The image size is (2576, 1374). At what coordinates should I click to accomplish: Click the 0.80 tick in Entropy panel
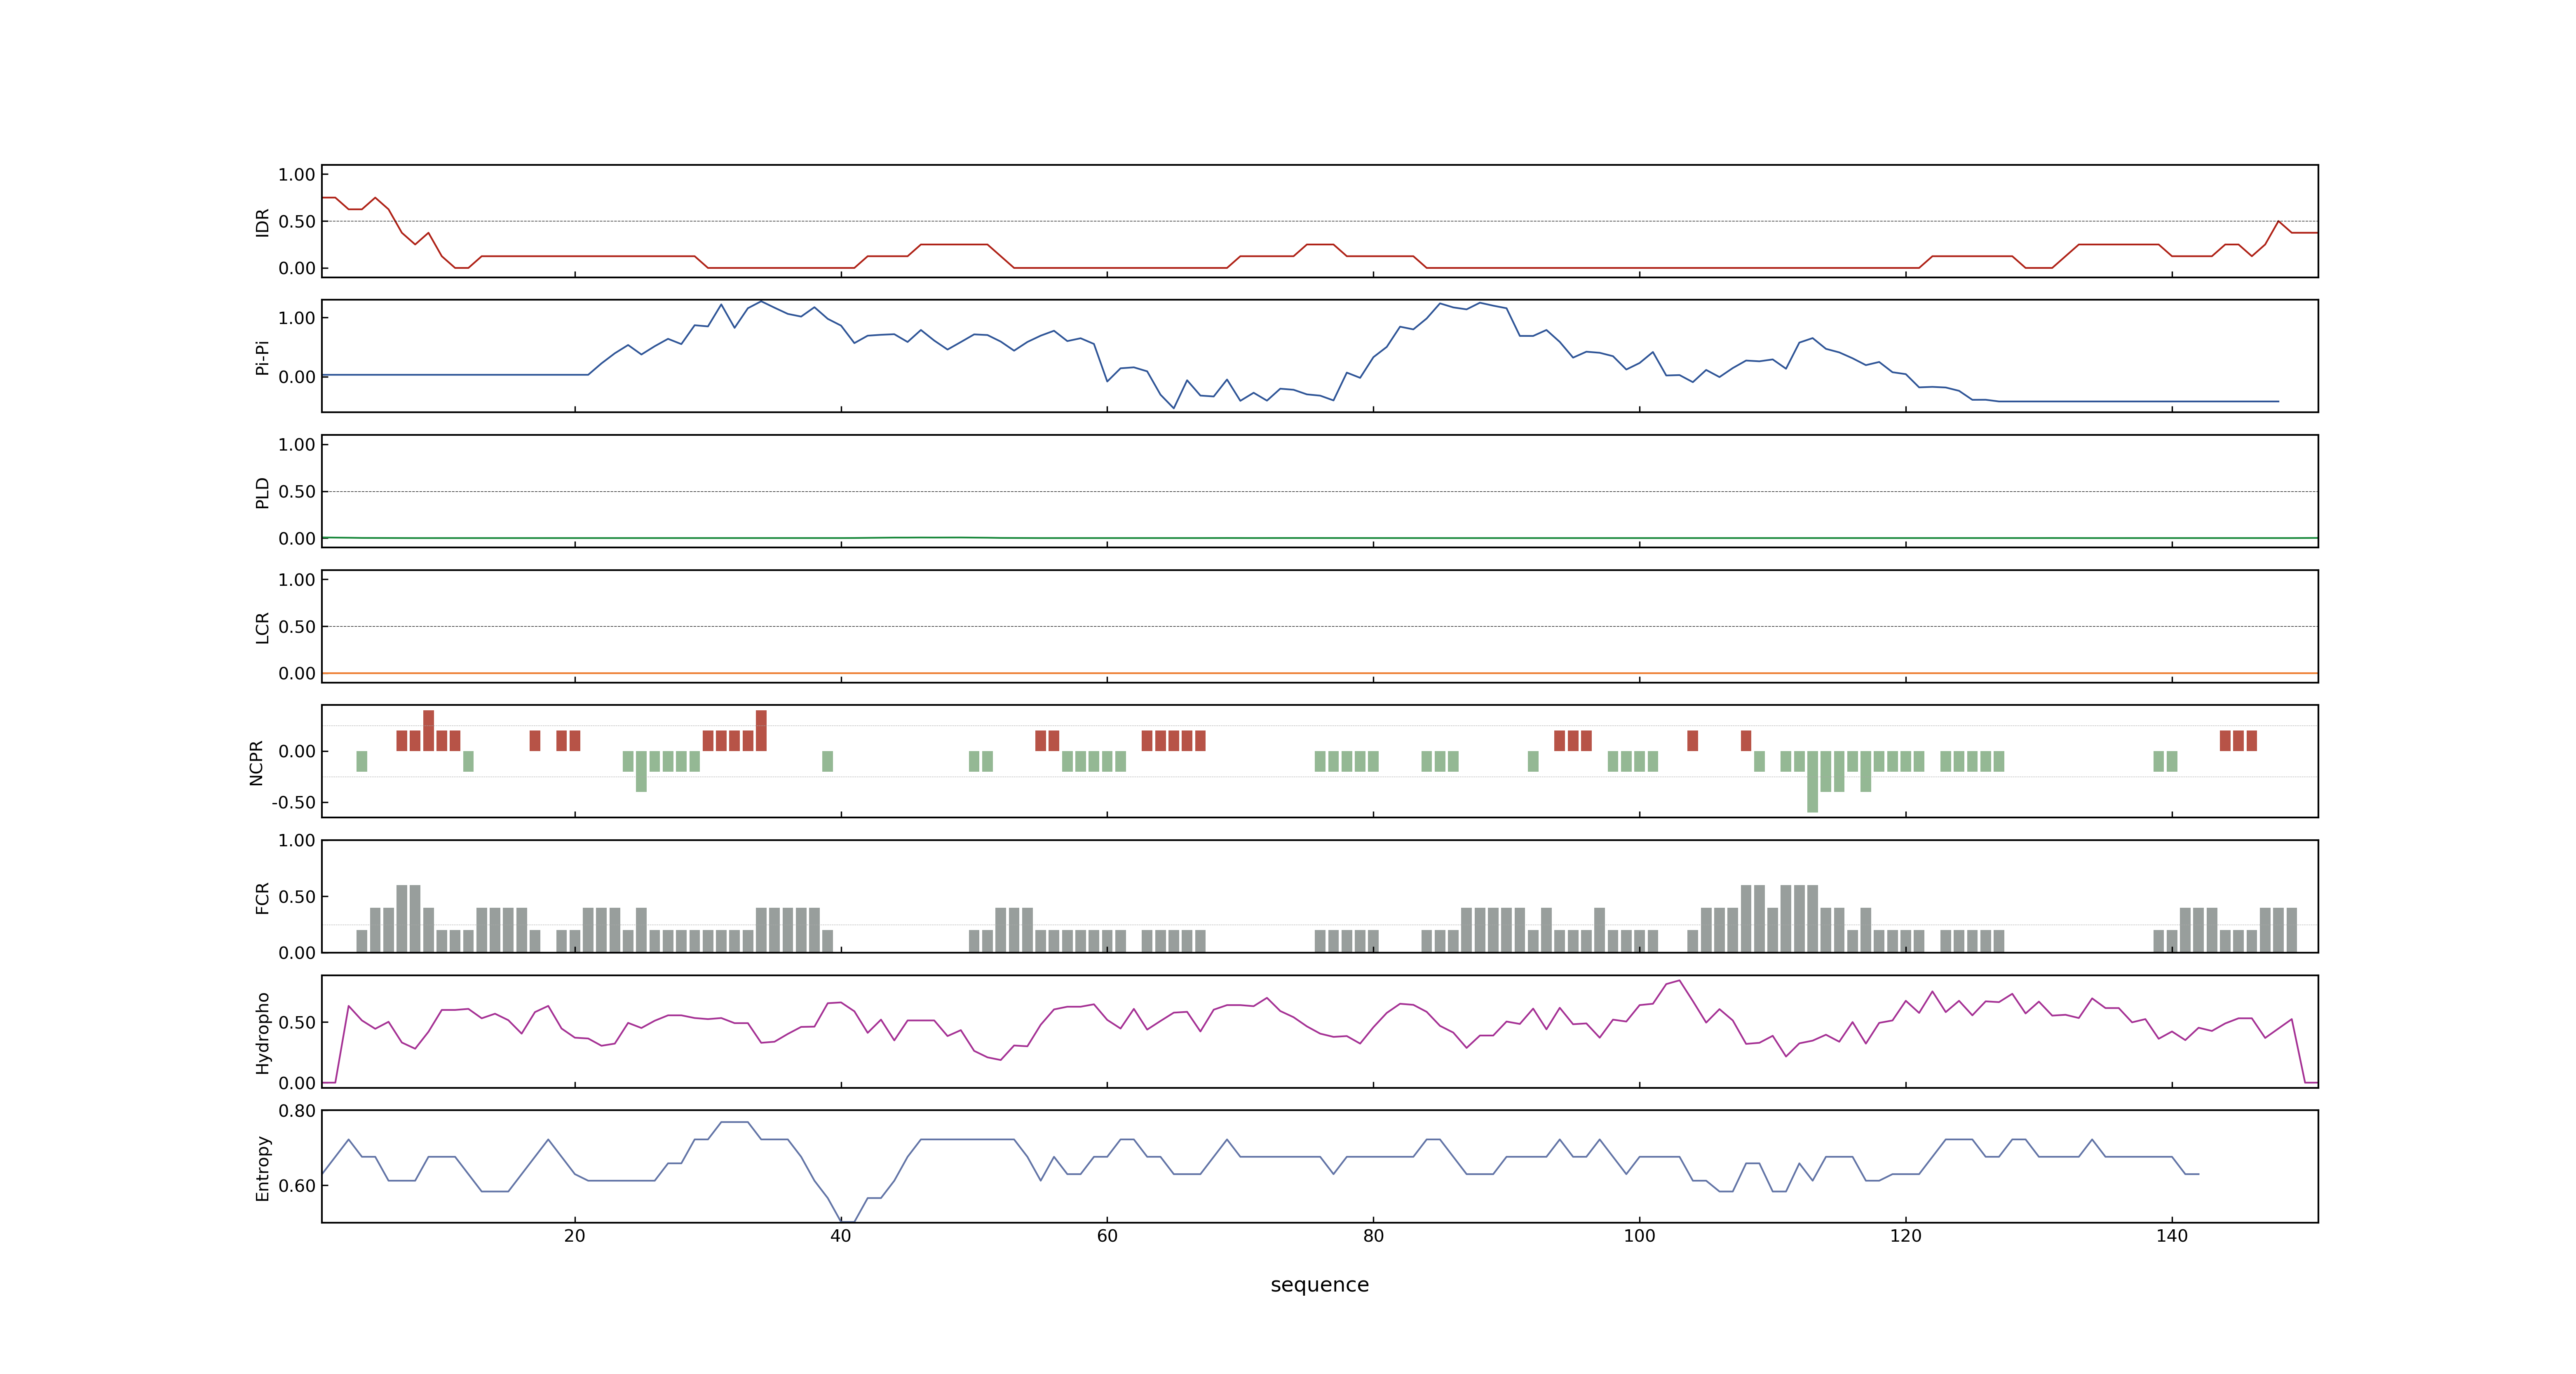(x=297, y=1110)
